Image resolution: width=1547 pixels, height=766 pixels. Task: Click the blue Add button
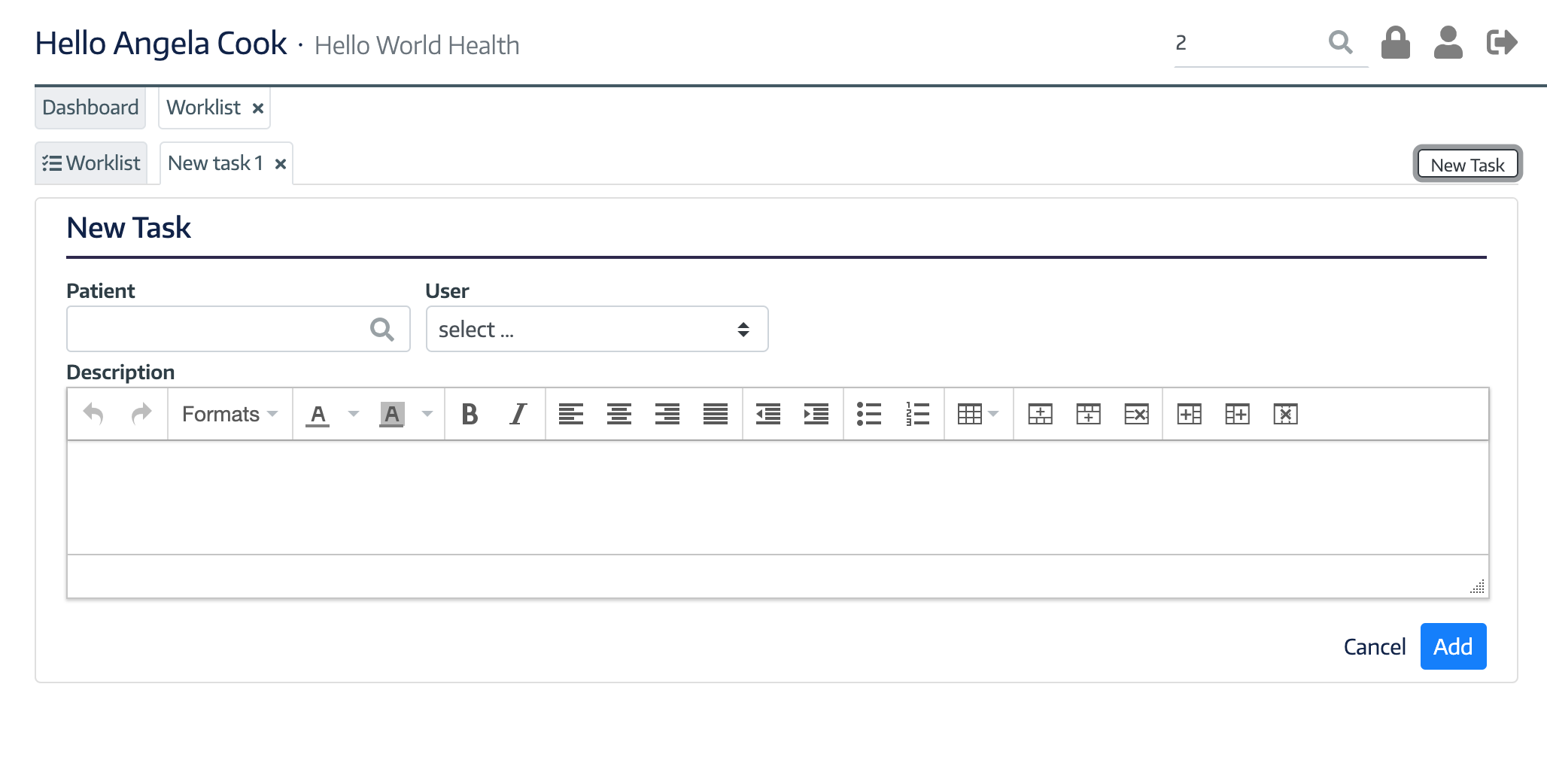[x=1452, y=646]
